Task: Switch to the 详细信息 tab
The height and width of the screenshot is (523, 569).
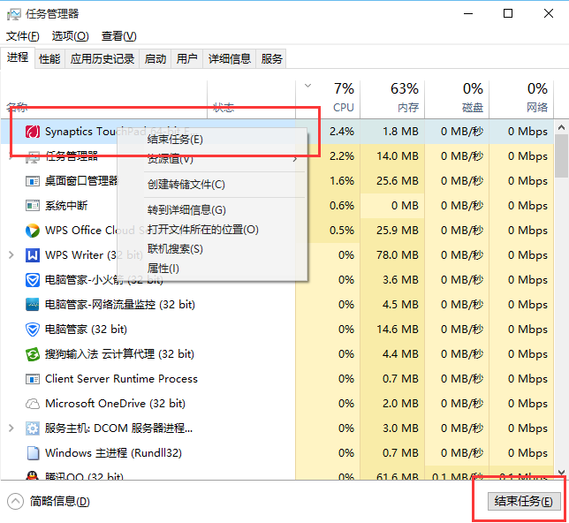Action: tap(230, 58)
